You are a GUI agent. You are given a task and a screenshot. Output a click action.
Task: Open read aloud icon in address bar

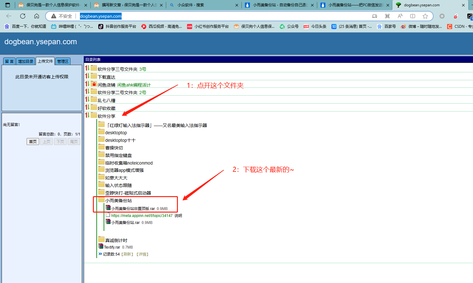[400, 16]
